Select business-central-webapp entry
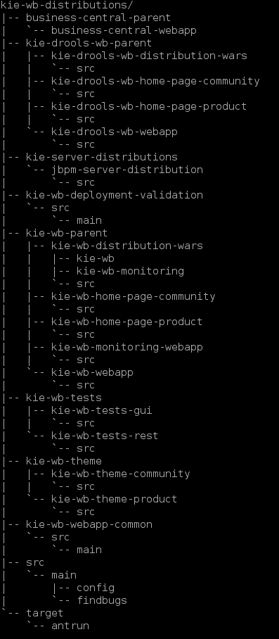 [124, 30]
